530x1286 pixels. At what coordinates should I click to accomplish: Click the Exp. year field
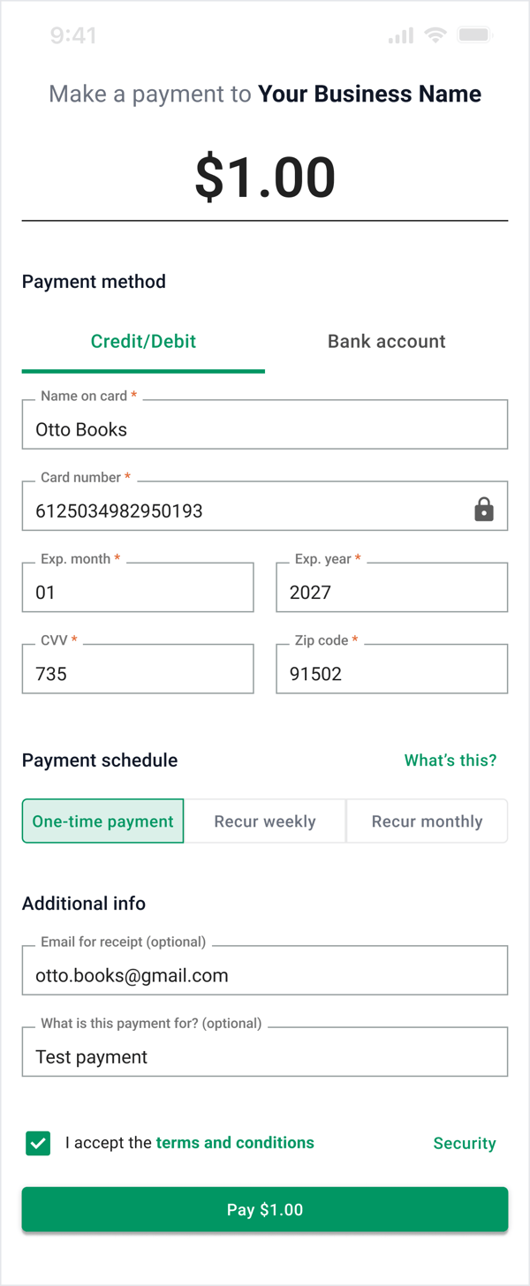pyautogui.click(x=392, y=592)
